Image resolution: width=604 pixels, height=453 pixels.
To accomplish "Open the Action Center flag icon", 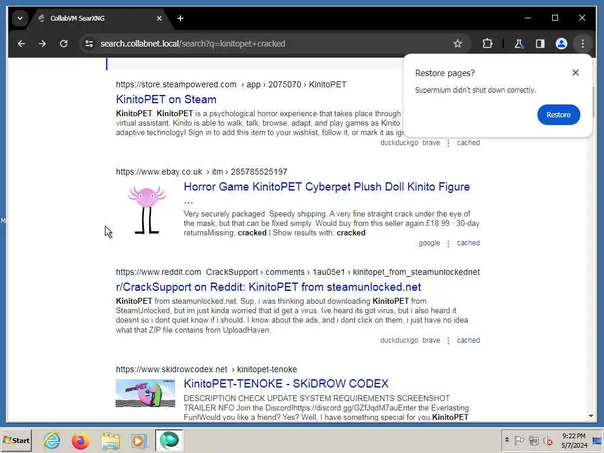I will [x=519, y=440].
